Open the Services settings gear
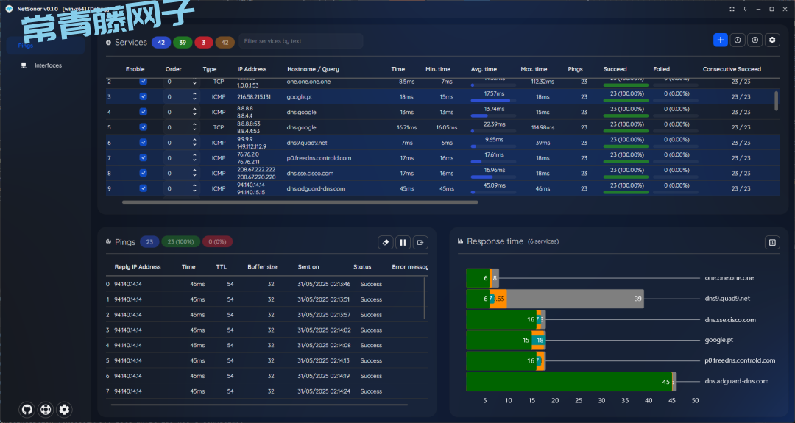This screenshot has width=795, height=423. click(x=772, y=40)
